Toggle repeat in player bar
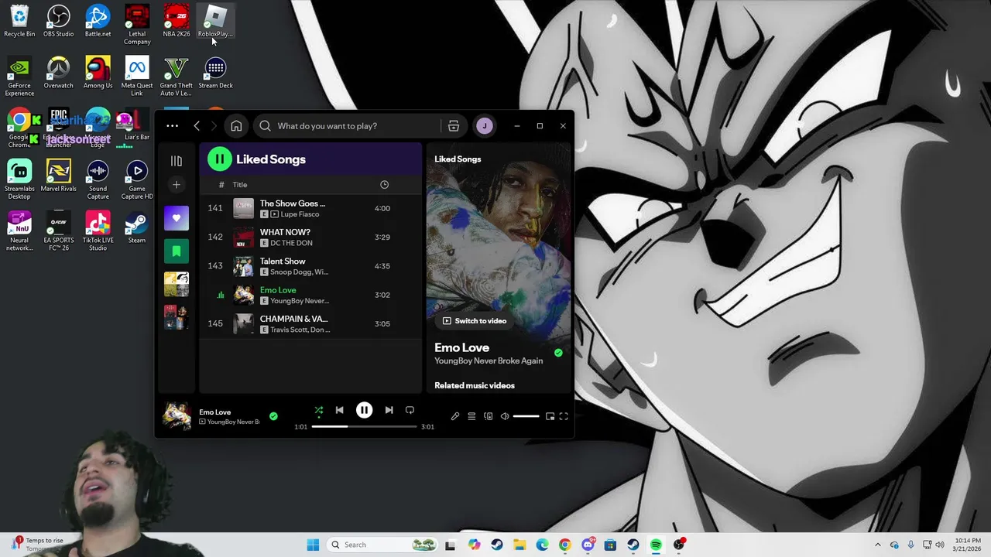 (x=410, y=410)
